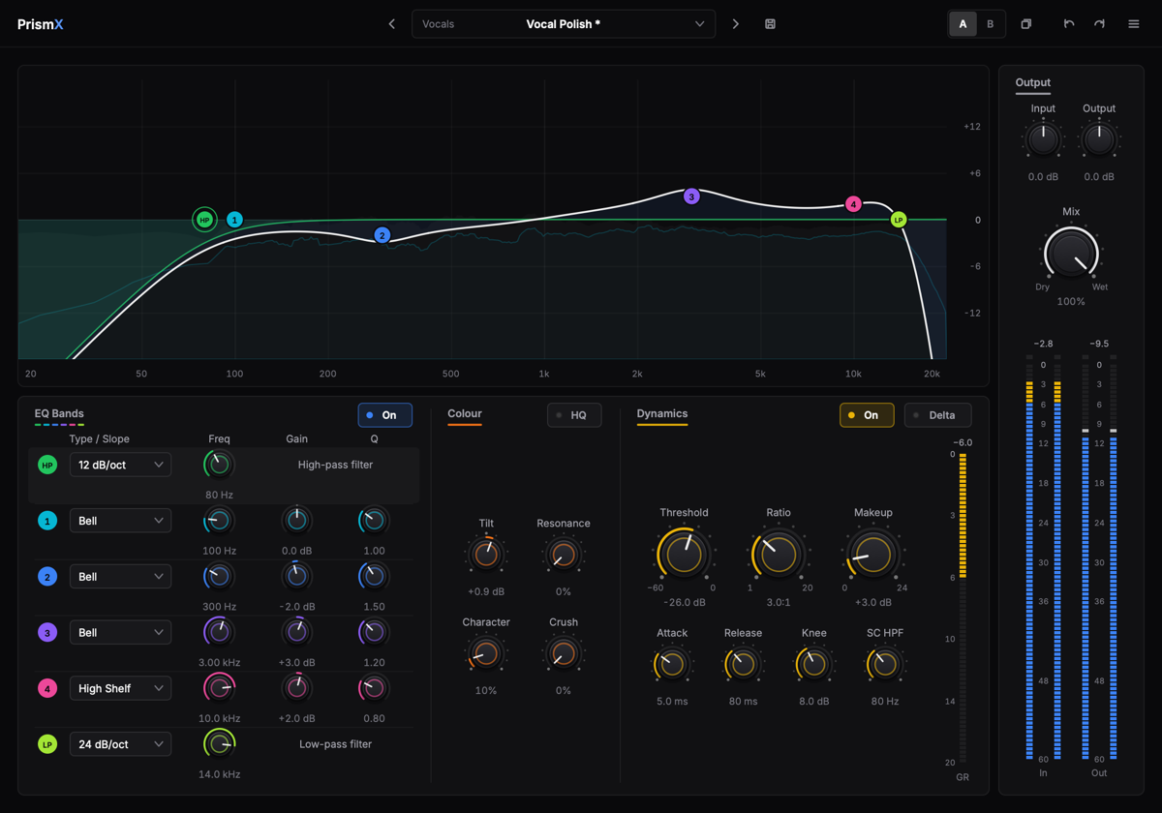The width and height of the screenshot is (1162, 813).
Task: Click the -26.0 dB threshold value
Action: [x=685, y=602]
